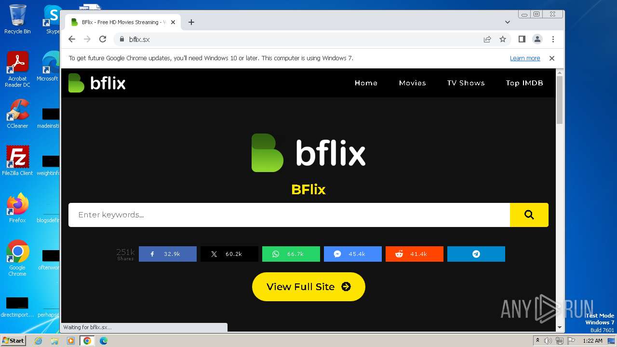Share this page via share icon
Screen dimensions: 617x347
click(x=487, y=39)
